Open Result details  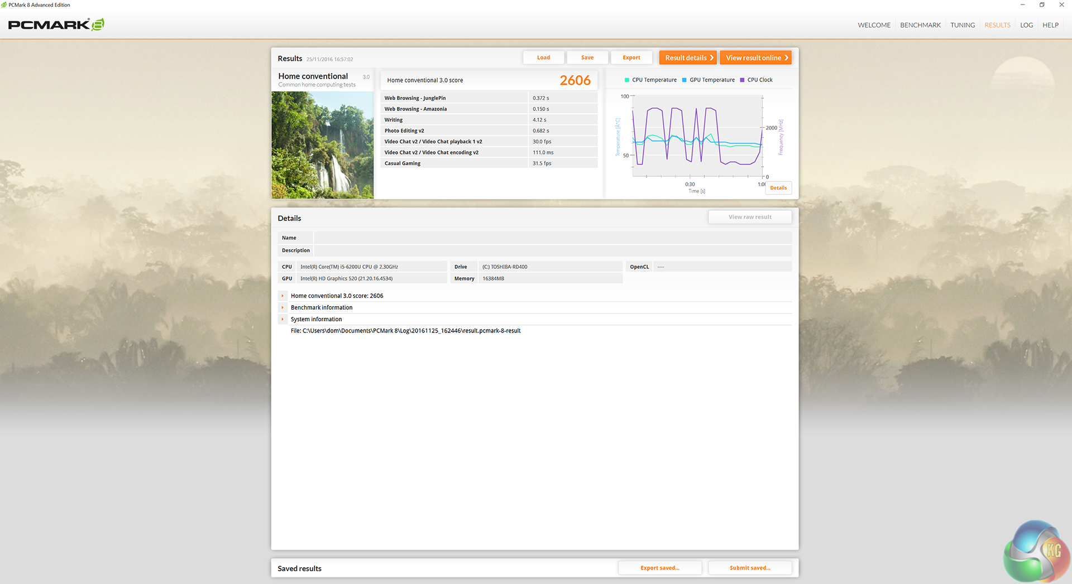click(x=688, y=57)
